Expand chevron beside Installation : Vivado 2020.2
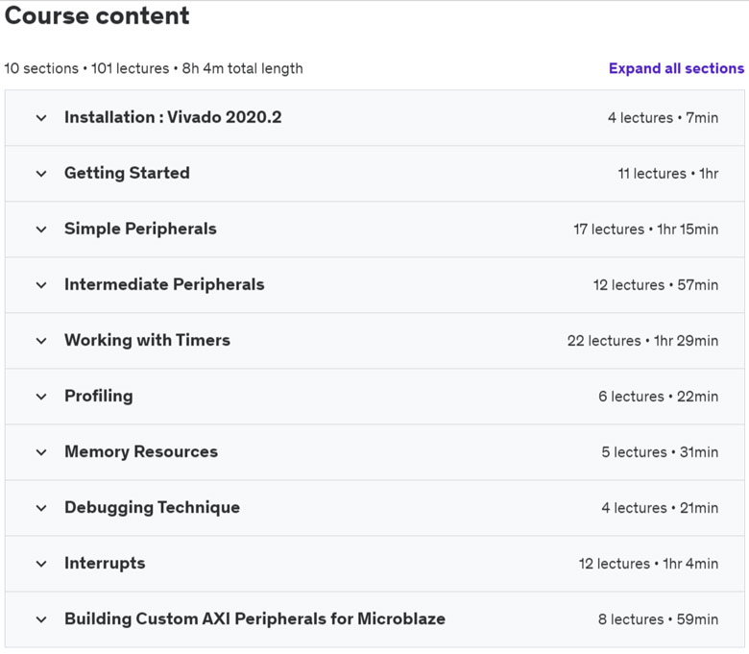The width and height of the screenshot is (749, 654). tap(41, 118)
